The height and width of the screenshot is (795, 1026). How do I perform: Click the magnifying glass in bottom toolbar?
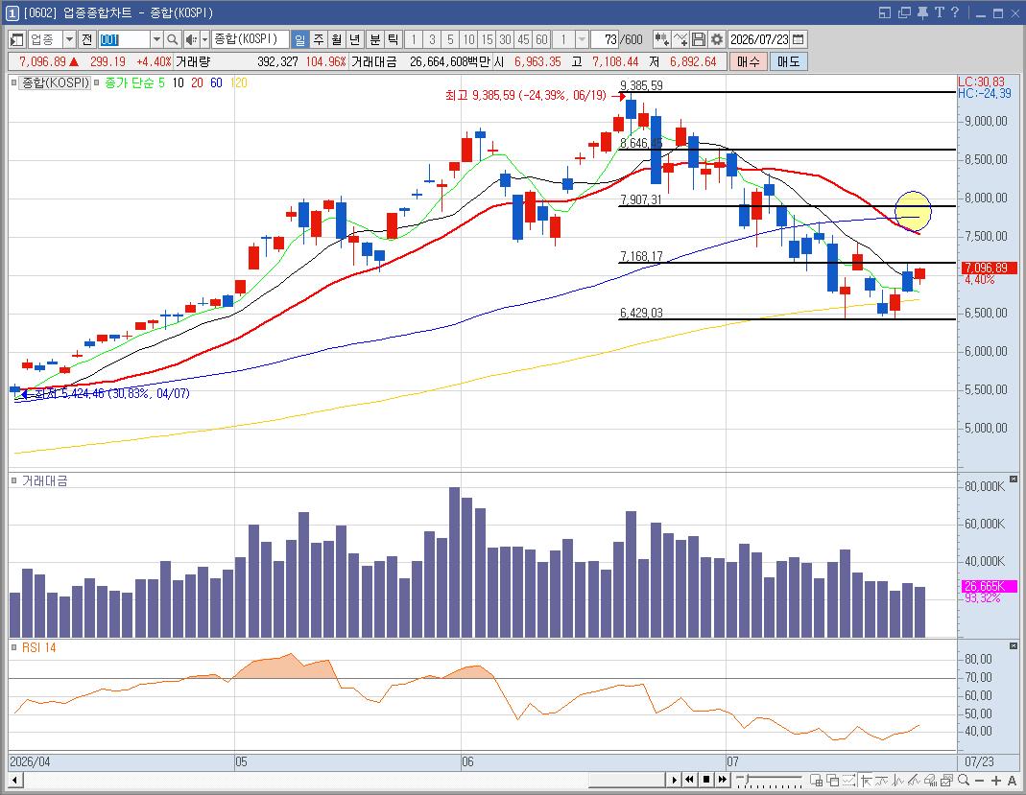coord(964,780)
